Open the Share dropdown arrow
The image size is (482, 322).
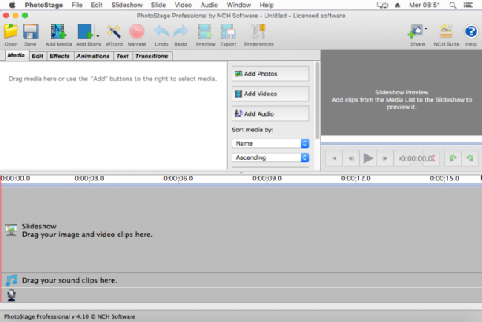point(426,28)
